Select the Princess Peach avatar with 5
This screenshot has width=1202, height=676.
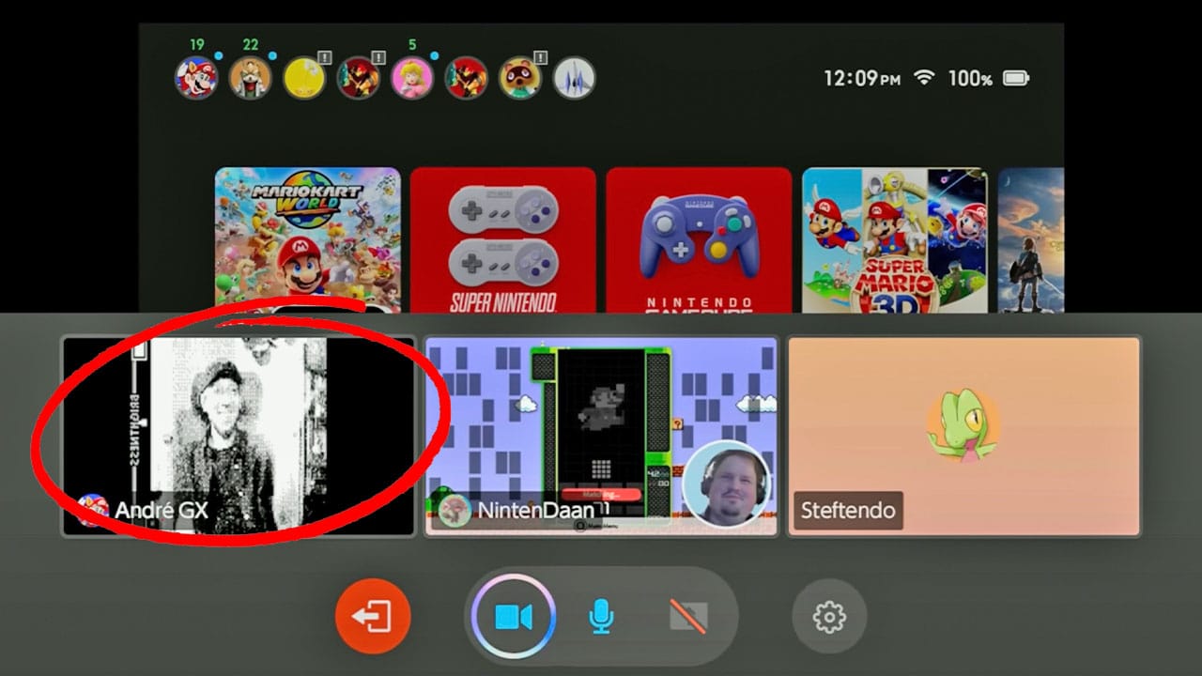412,78
